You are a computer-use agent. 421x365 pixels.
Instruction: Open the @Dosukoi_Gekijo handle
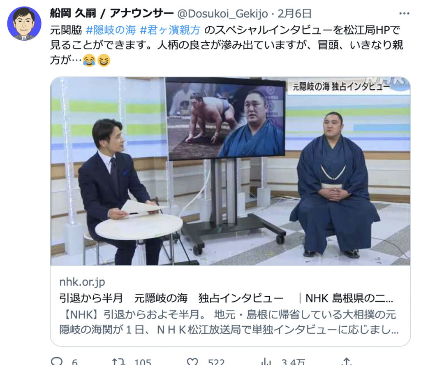pos(222,14)
